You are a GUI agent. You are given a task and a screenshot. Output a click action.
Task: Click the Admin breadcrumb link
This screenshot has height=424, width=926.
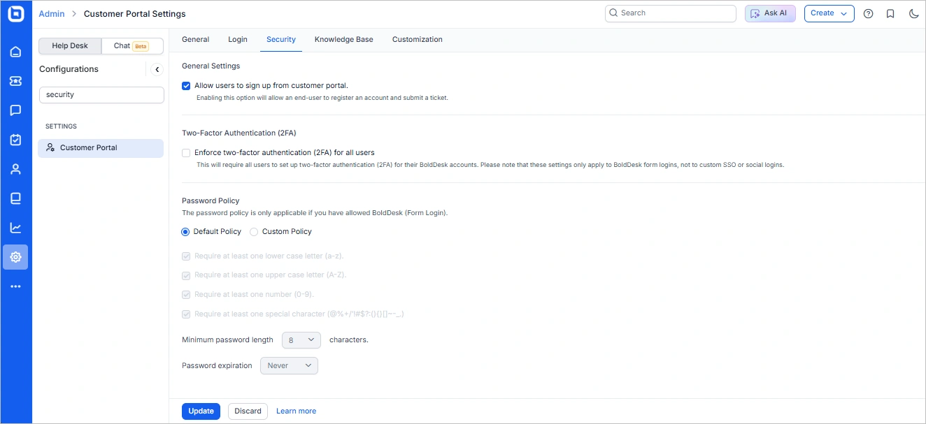coord(52,14)
